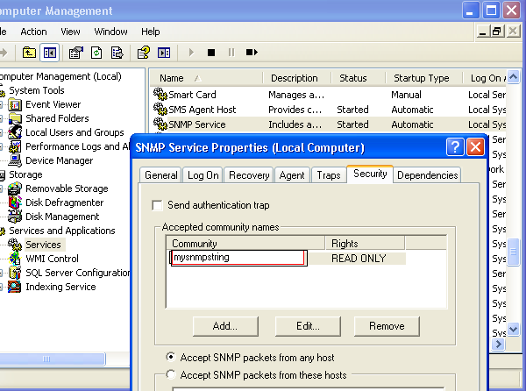Image resolution: width=526 pixels, height=391 pixels.
Task: Click the Up One Level toolbar icon
Action: pyautogui.click(x=29, y=53)
